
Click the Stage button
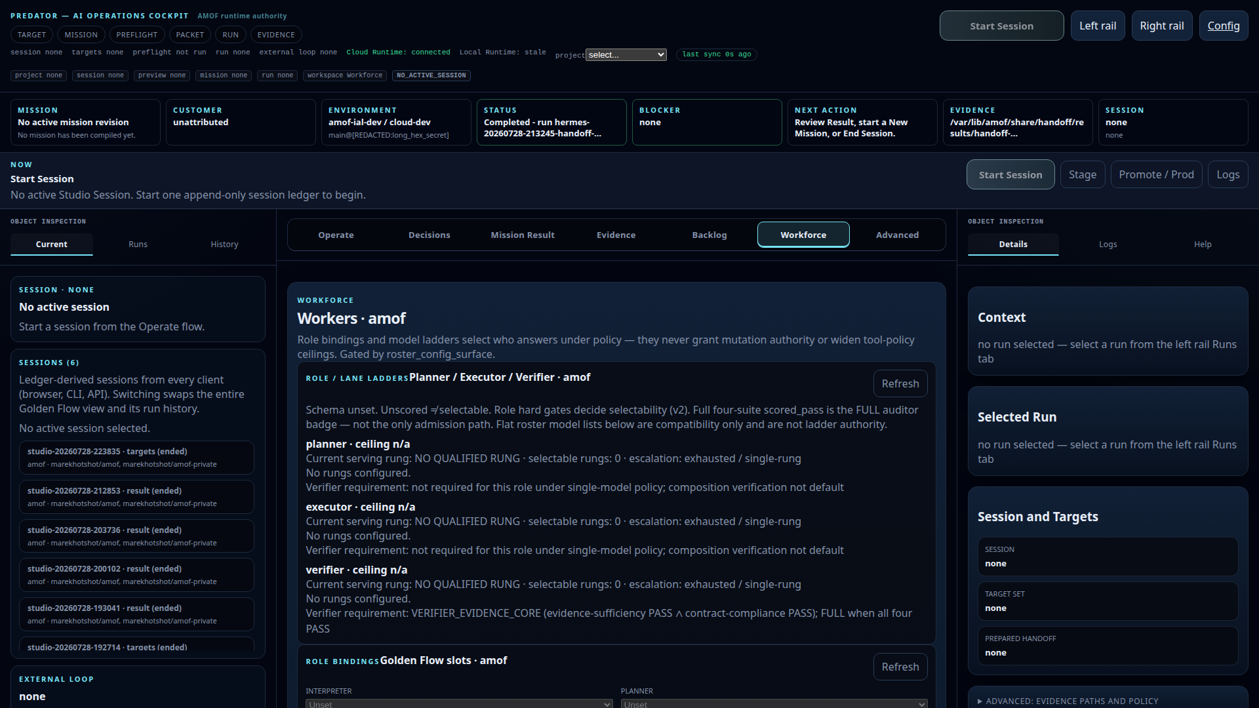tap(1082, 174)
